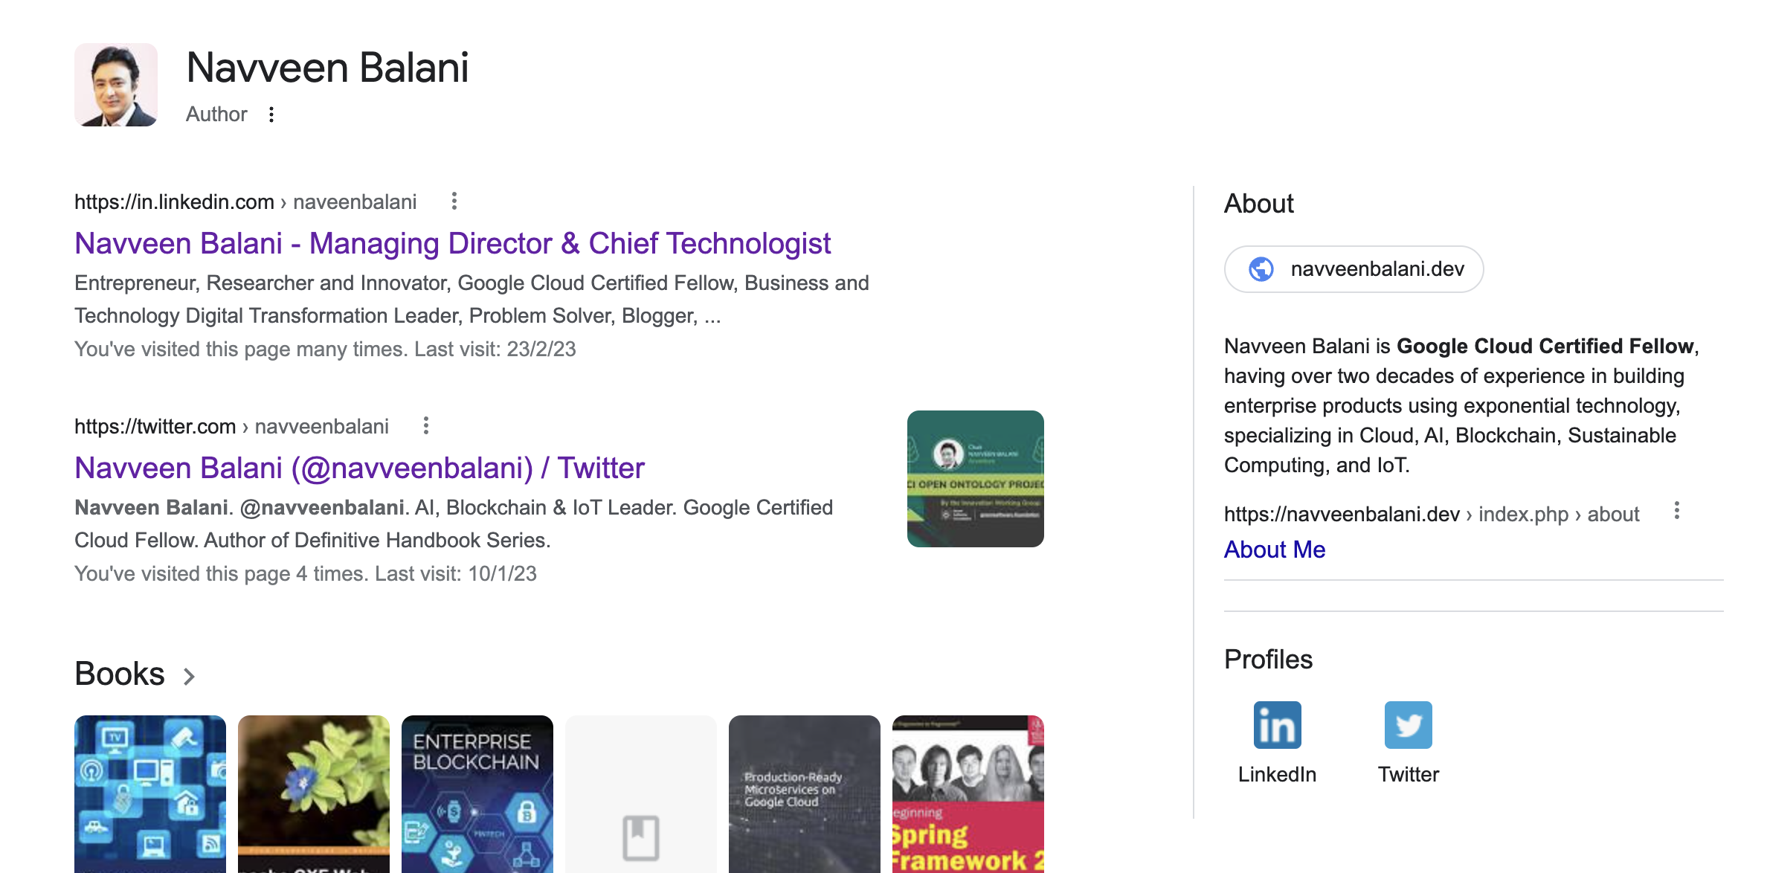Image resolution: width=1767 pixels, height=873 pixels.
Task: Select the Enterprise Blockchain book cover
Action: [x=477, y=794]
